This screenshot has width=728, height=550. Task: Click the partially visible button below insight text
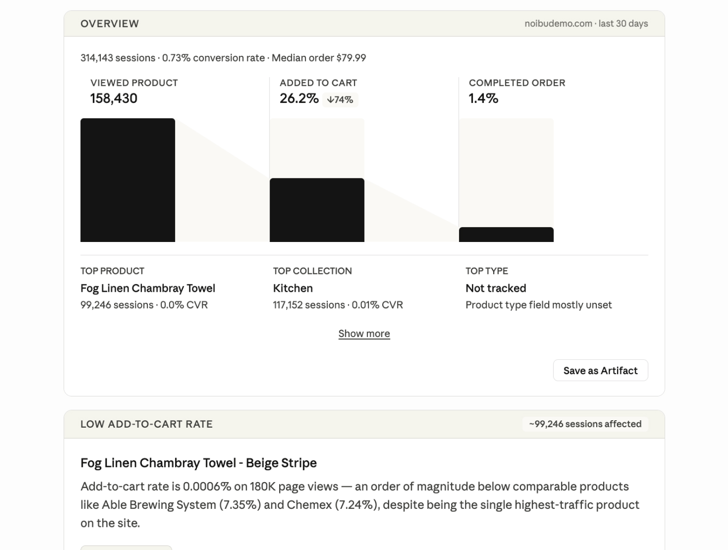[x=126, y=548]
